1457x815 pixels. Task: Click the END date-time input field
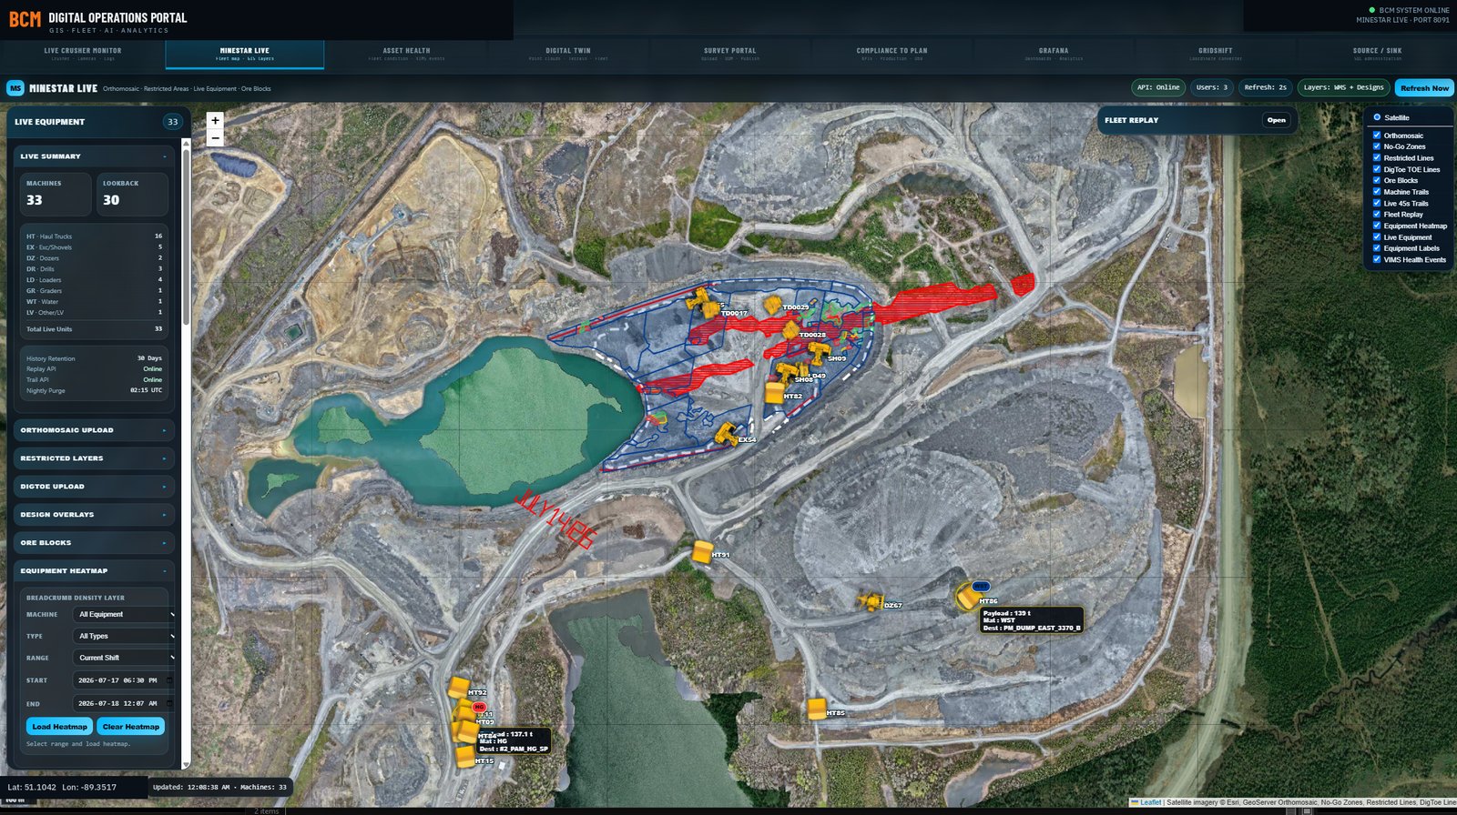(123, 703)
